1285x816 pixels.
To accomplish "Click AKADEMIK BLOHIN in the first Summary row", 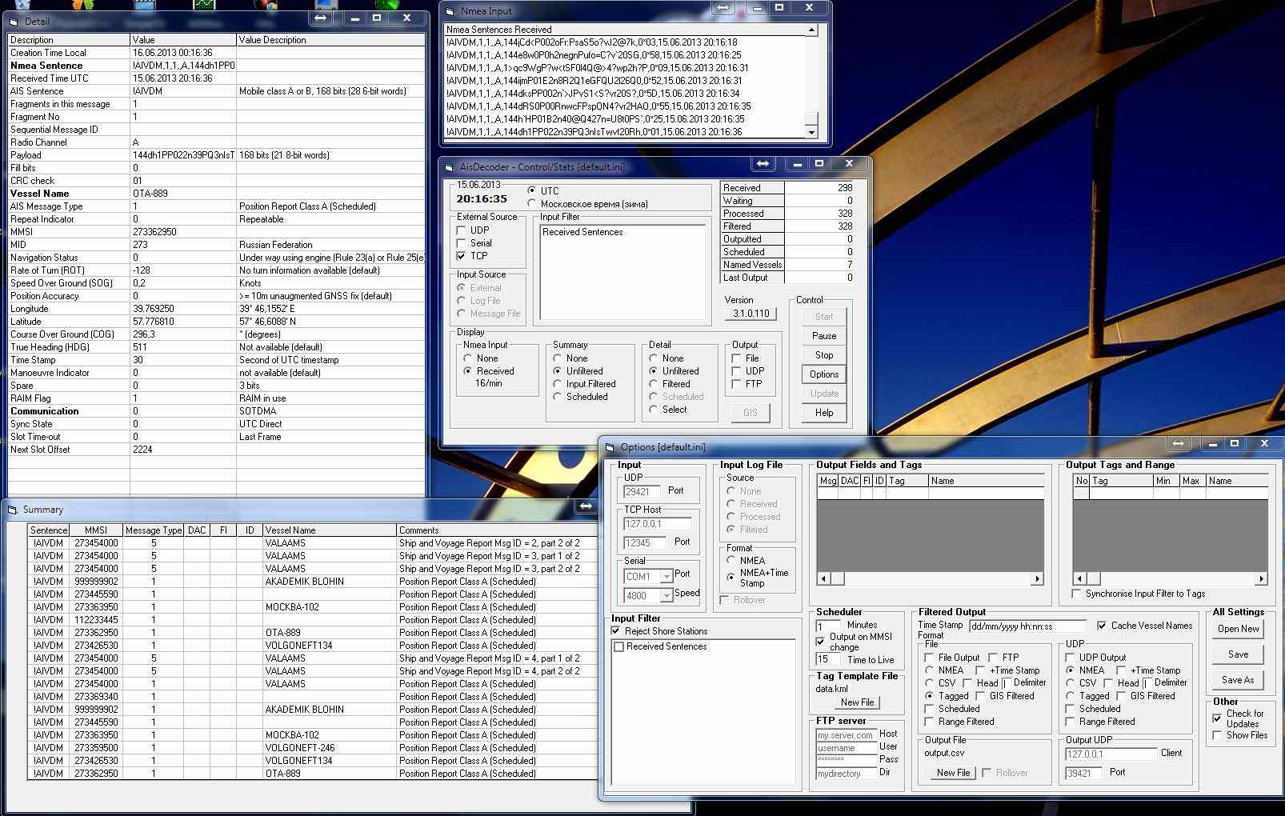I will click(304, 582).
